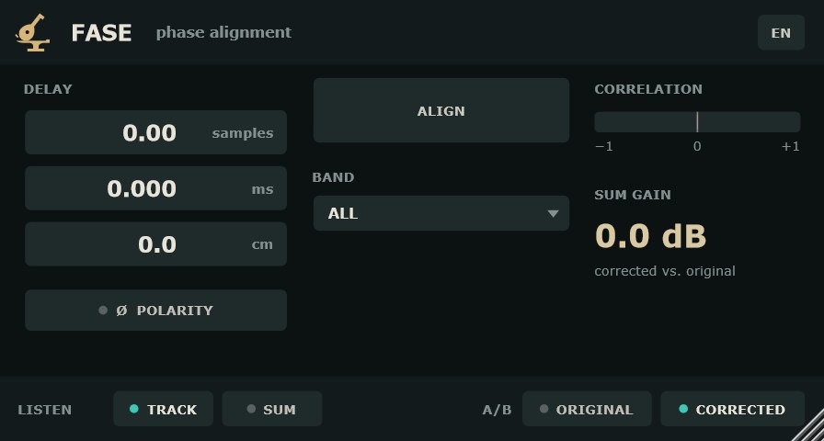Screen dimensions: 824x441
Task: Open the EN language selector
Action: 781,32
